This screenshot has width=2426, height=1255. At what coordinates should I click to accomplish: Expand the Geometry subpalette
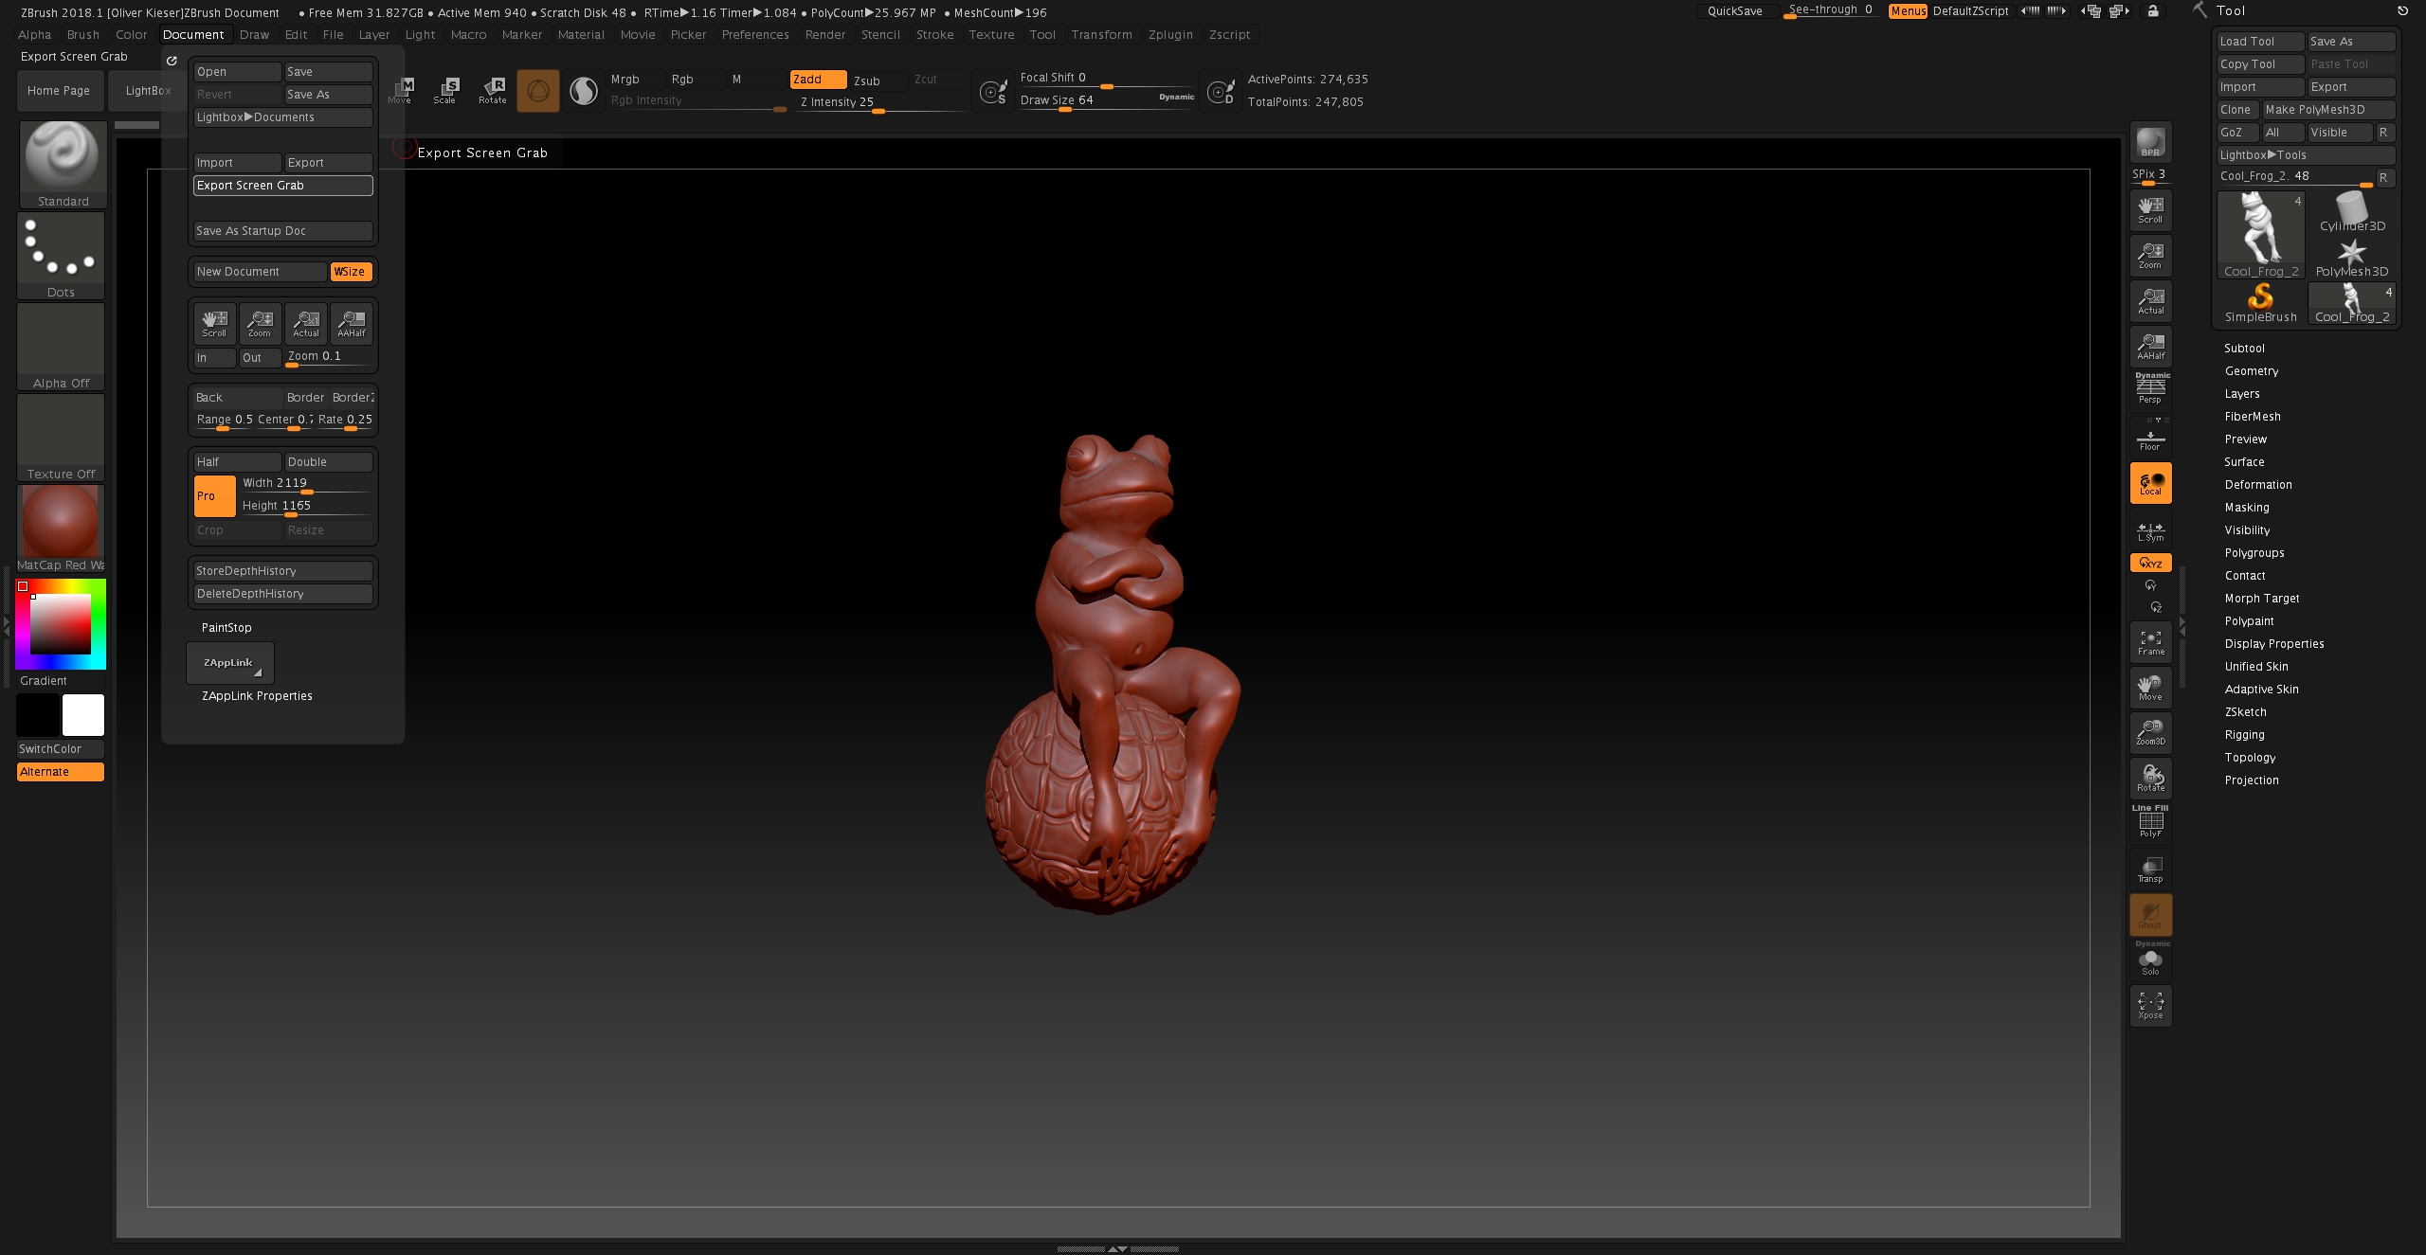(x=2252, y=371)
